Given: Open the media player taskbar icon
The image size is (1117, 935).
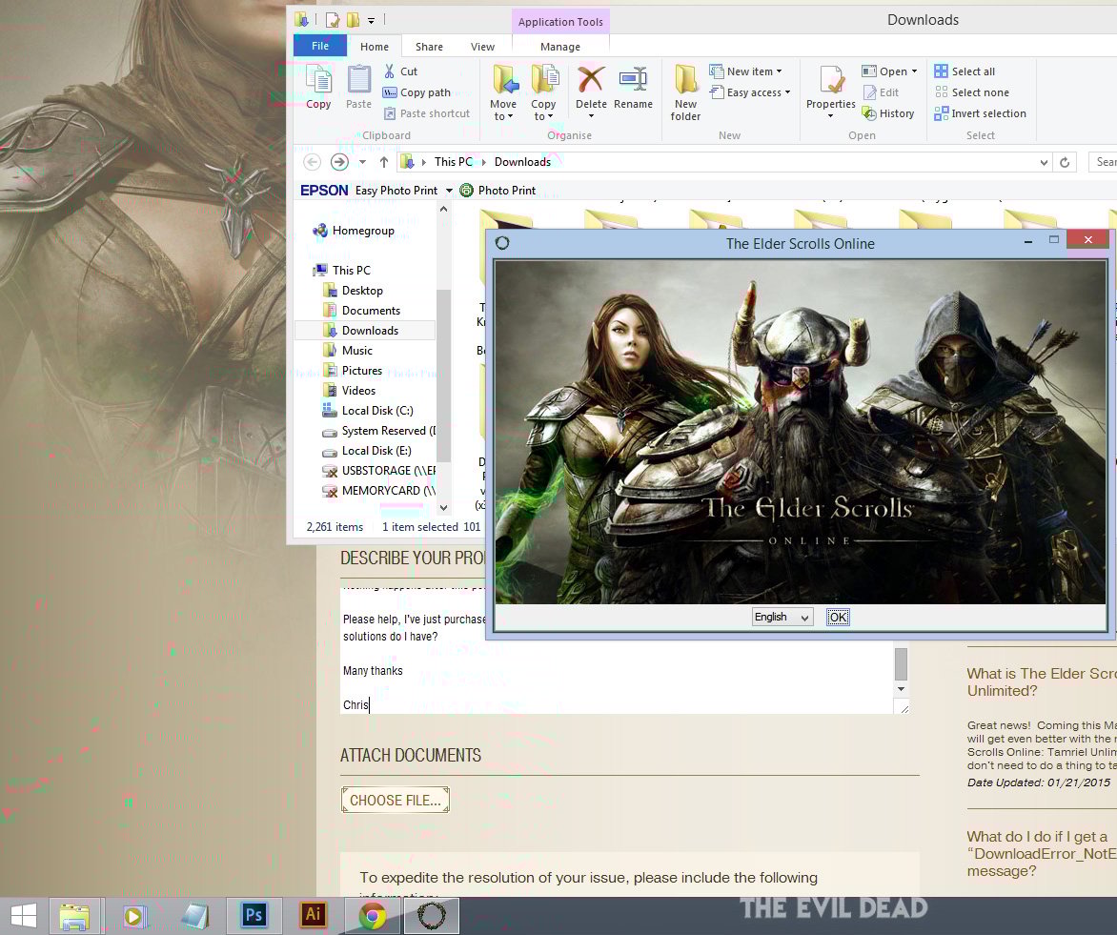Looking at the screenshot, I should coord(134,916).
